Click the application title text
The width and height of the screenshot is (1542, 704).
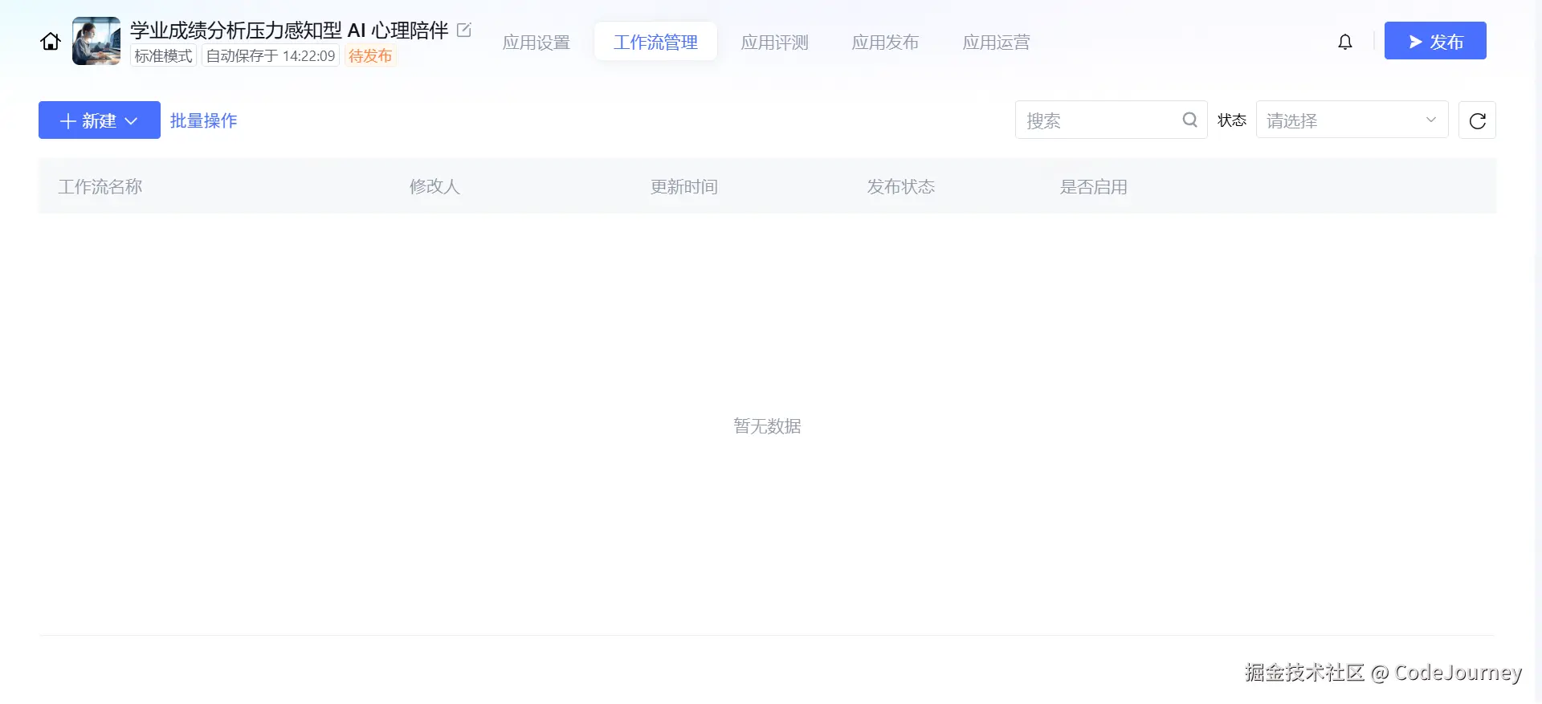(x=289, y=31)
